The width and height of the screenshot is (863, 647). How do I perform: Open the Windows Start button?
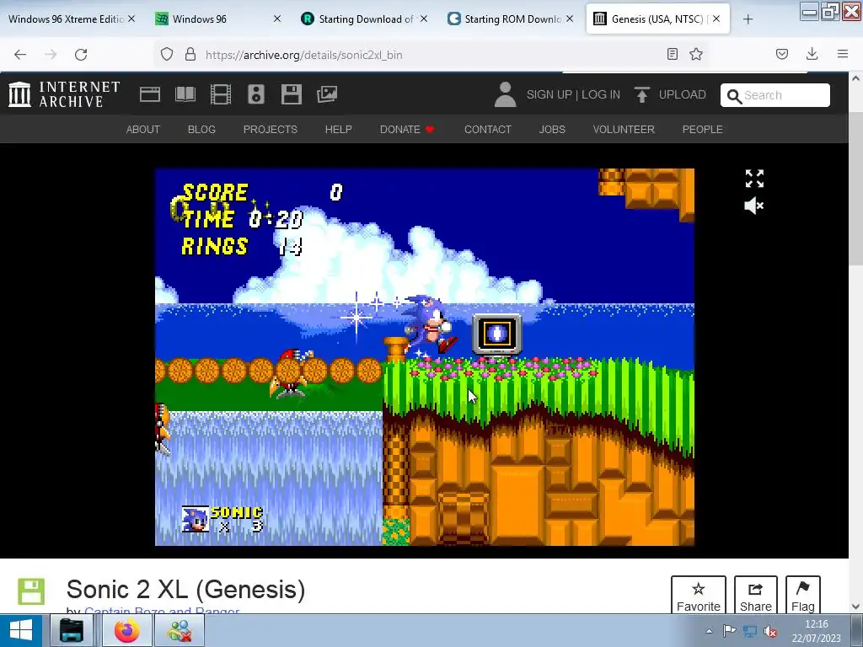click(21, 630)
